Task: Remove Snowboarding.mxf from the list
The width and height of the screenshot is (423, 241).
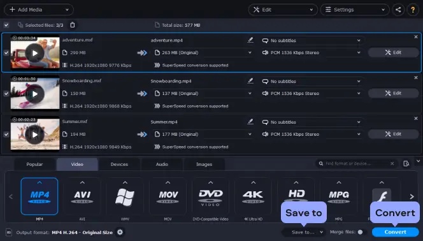Action: coord(416,77)
